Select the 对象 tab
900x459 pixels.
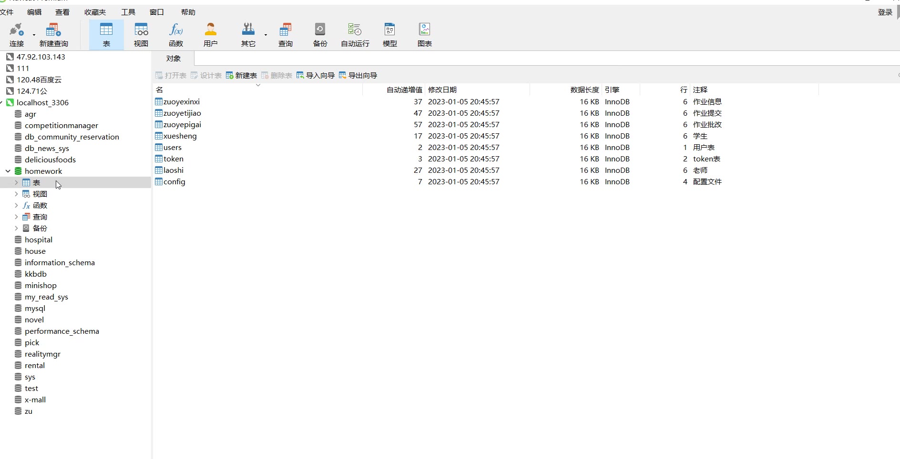(174, 58)
